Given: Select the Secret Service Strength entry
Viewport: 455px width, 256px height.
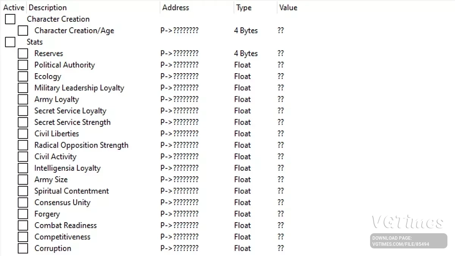Looking at the screenshot, I should click(x=72, y=122).
